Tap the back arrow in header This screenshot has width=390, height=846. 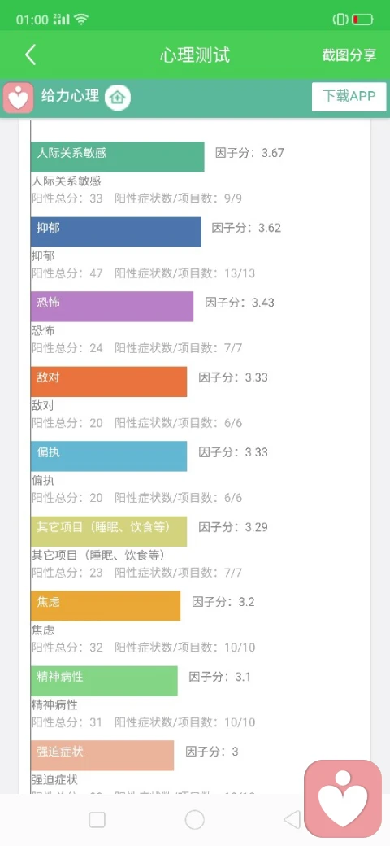pyautogui.click(x=31, y=55)
